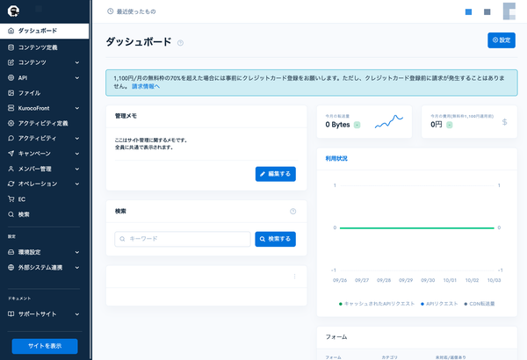The width and height of the screenshot is (527, 360).
Task: Click the 外部システム連携 globe icon
Action: [x=11, y=267]
